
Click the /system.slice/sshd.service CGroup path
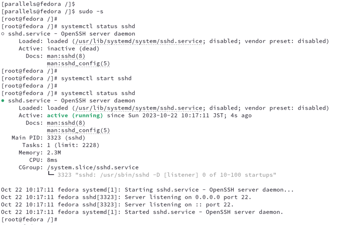pyautogui.click(x=93, y=167)
